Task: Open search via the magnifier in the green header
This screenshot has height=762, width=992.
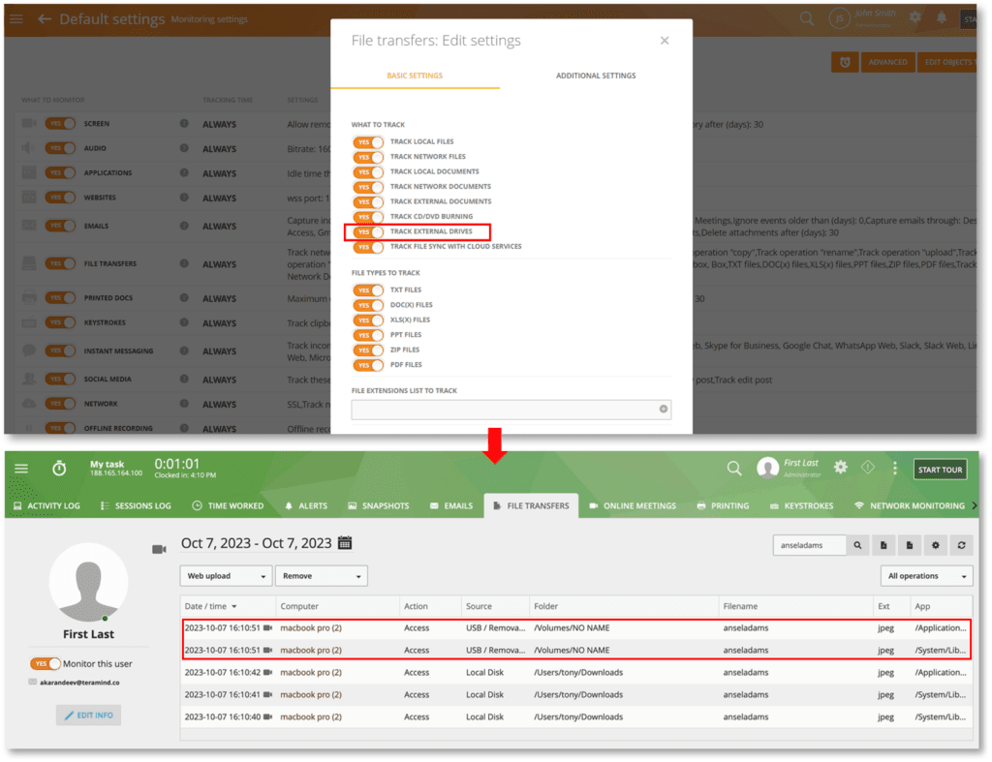Action: (x=734, y=469)
